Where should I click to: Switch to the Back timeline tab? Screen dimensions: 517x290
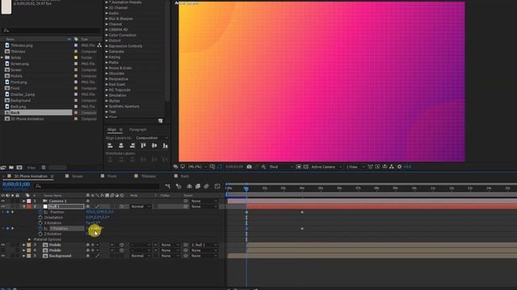[185, 176]
